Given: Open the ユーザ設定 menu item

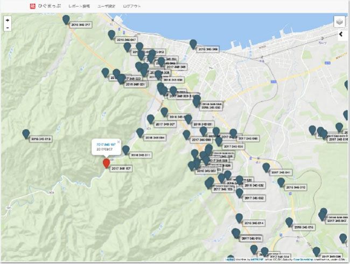Looking at the screenshot, I should tap(107, 6).
